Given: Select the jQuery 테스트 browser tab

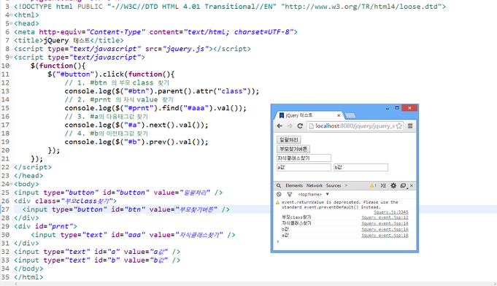Looking at the screenshot, I should (308, 115).
